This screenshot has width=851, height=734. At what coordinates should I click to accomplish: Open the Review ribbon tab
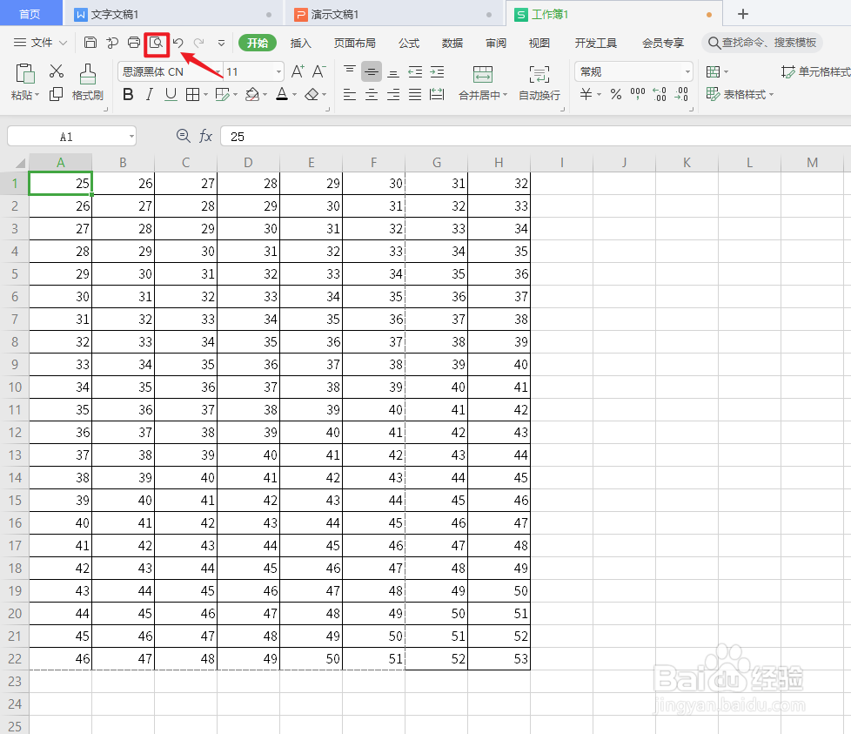495,43
